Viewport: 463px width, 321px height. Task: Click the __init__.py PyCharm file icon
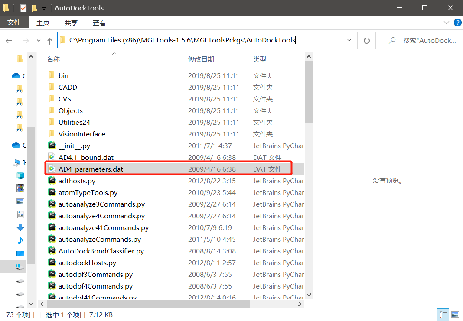(52, 145)
